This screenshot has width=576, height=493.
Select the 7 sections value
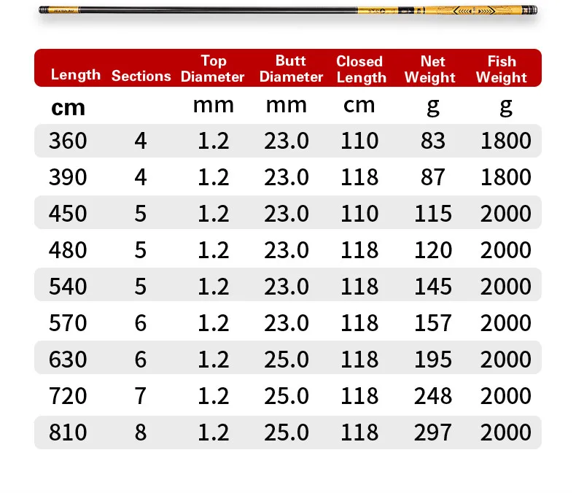pos(141,396)
